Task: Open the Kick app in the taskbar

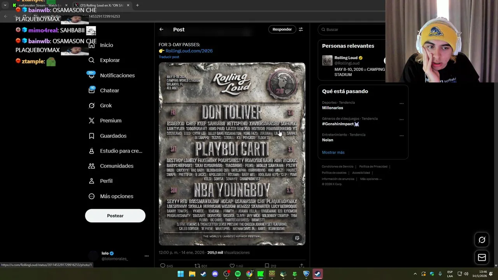Action: point(261,274)
